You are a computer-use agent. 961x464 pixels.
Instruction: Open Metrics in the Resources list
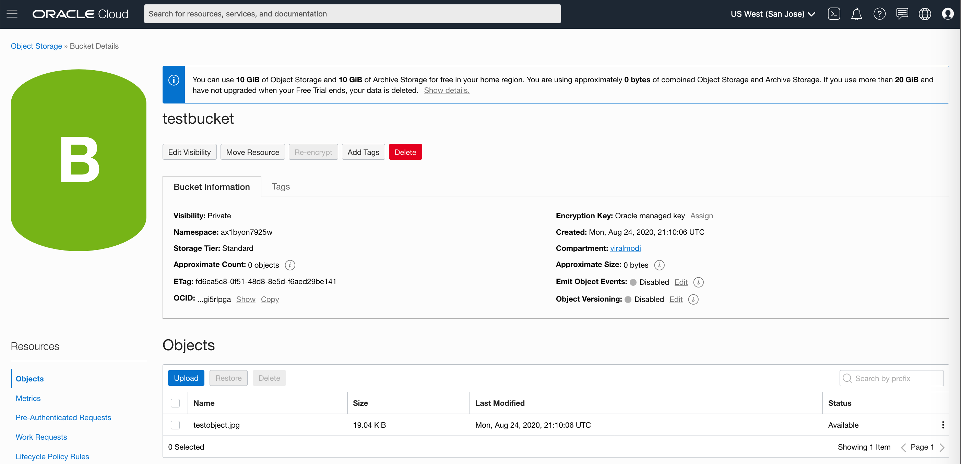point(28,398)
